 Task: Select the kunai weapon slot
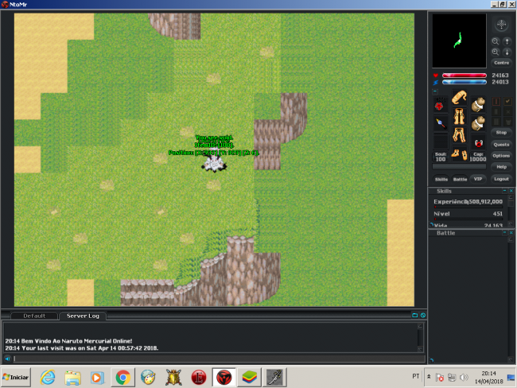(440, 123)
